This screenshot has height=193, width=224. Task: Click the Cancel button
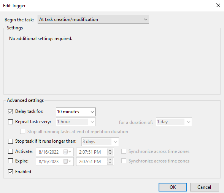pos(205,187)
